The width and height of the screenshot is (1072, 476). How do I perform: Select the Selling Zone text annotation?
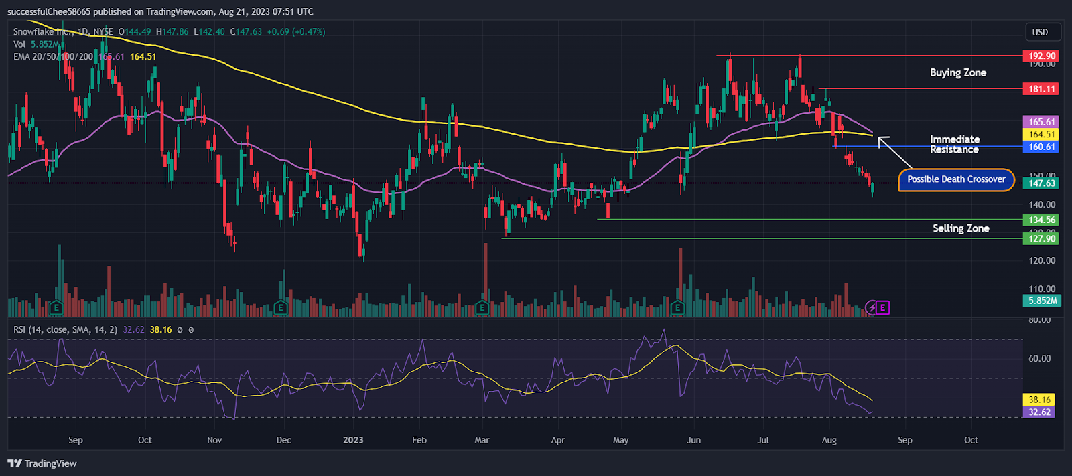point(961,228)
